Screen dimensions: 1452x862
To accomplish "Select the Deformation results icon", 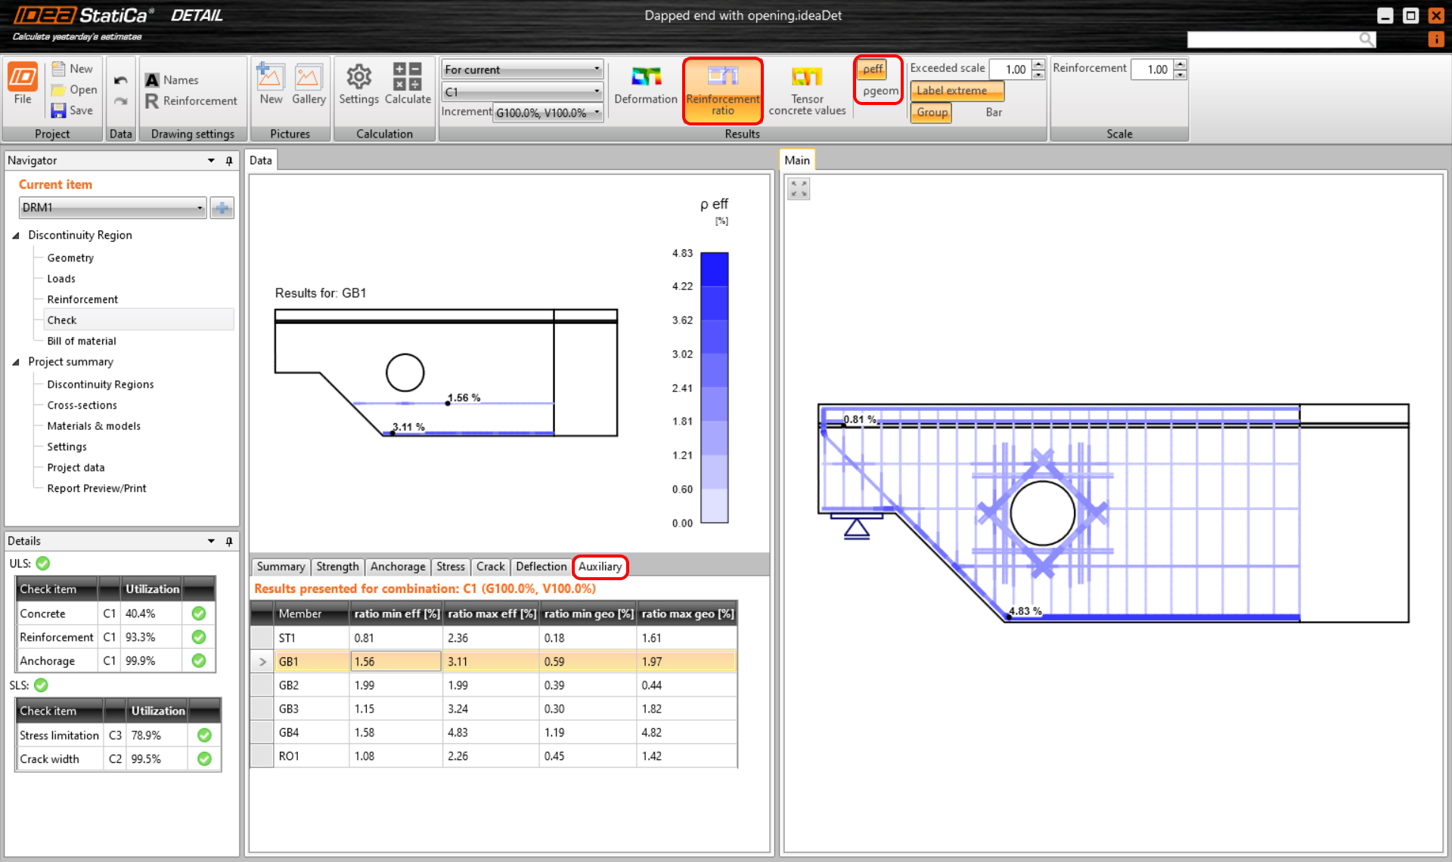I will point(646,83).
